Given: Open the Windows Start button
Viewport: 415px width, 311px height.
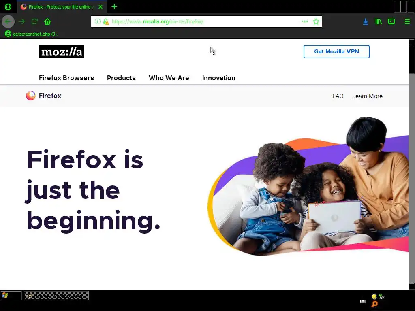Looking at the screenshot, I should (11, 296).
